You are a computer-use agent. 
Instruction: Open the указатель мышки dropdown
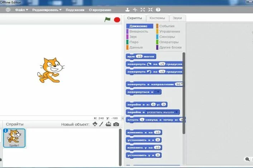click(162, 112)
